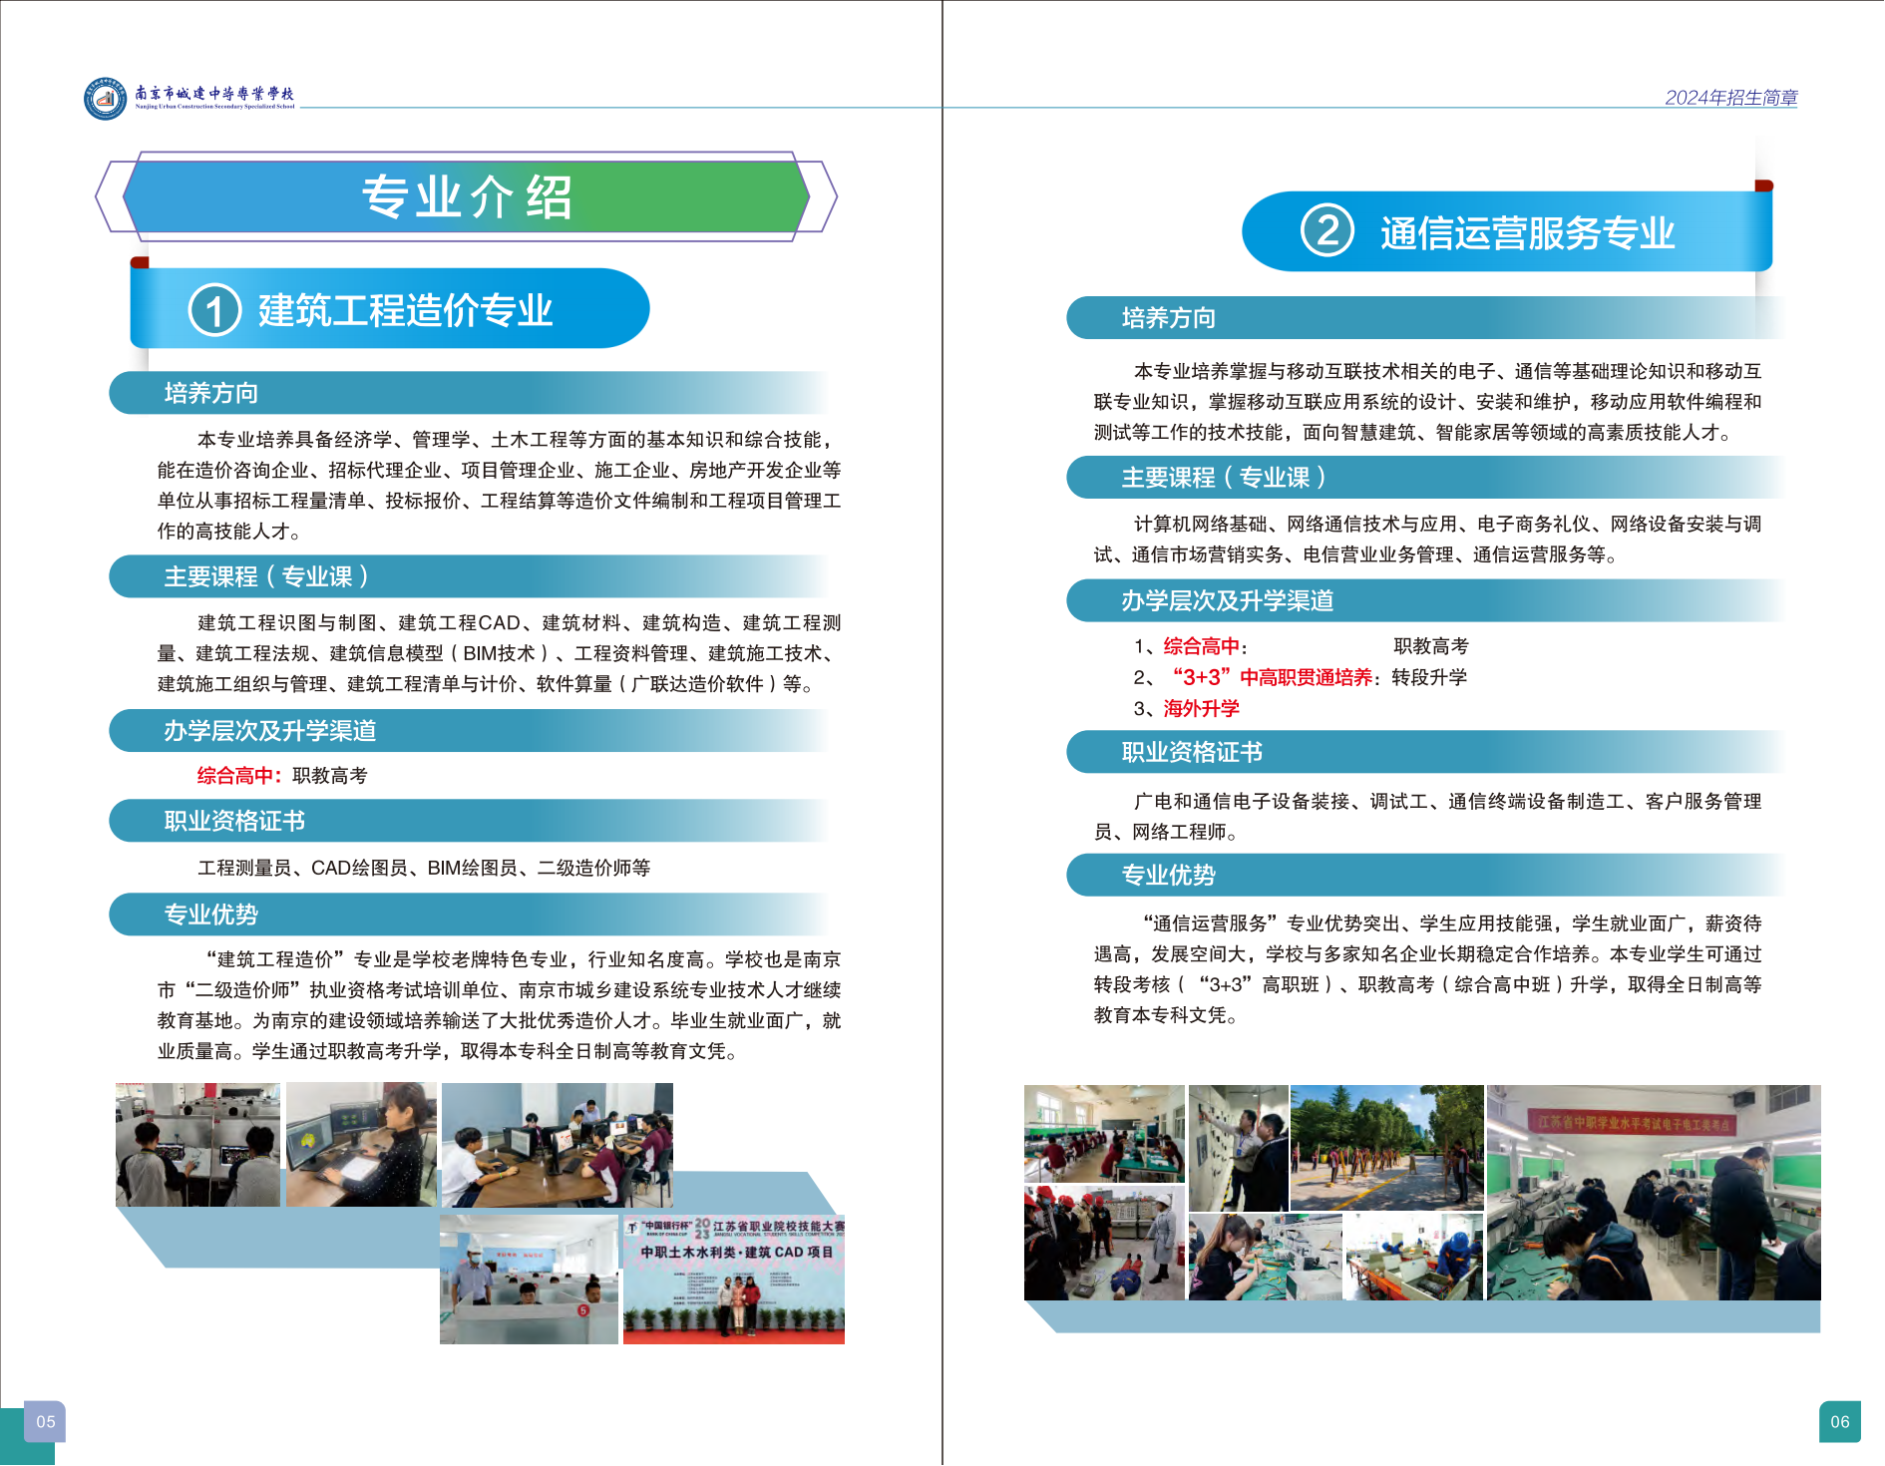Click outdoor photo with trees and road
The height and width of the screenshot is (1466, 1885).
point(1386,1148)
